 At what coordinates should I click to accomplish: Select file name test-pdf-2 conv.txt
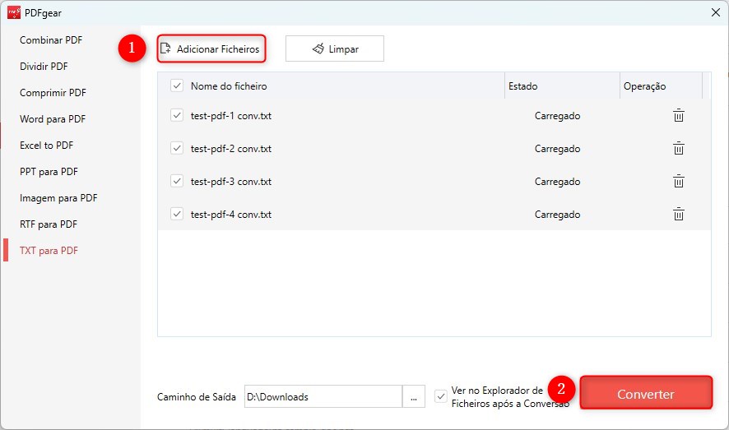(x=231, y=149)
